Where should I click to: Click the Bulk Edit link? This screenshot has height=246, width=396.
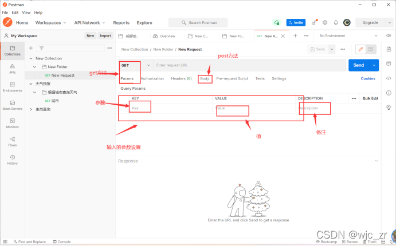(370, 98)
